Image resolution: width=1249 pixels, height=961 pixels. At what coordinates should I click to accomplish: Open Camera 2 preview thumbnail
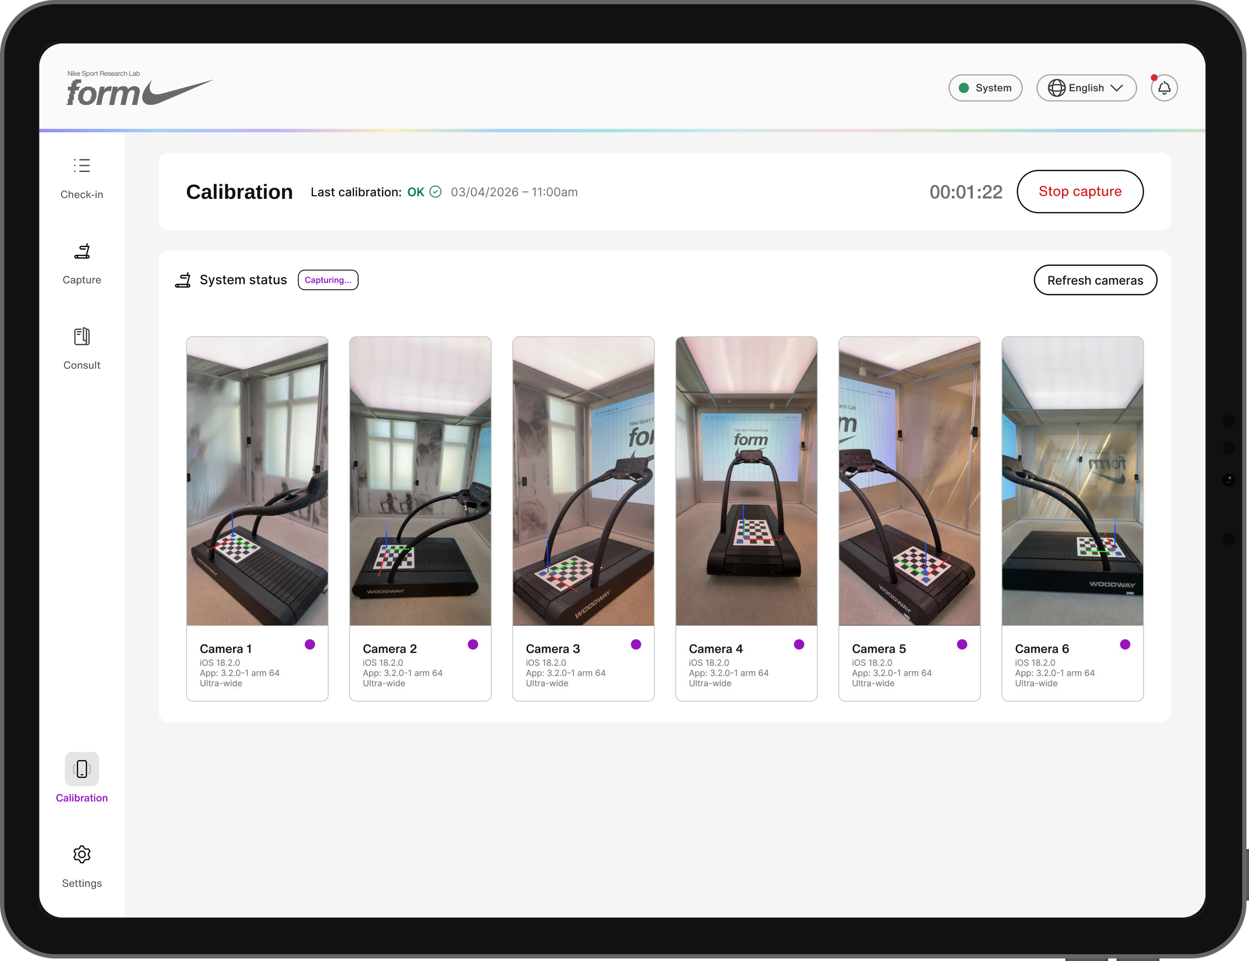coord(420,481)
